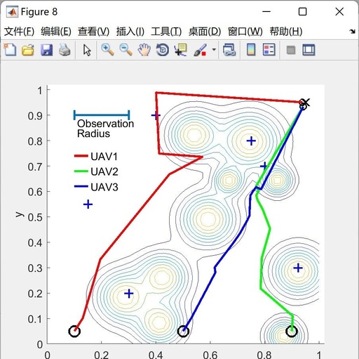The height and width of the screenshot is (359, 359).
Task: Print the figure using the printer icon
Action: [65, 50]
